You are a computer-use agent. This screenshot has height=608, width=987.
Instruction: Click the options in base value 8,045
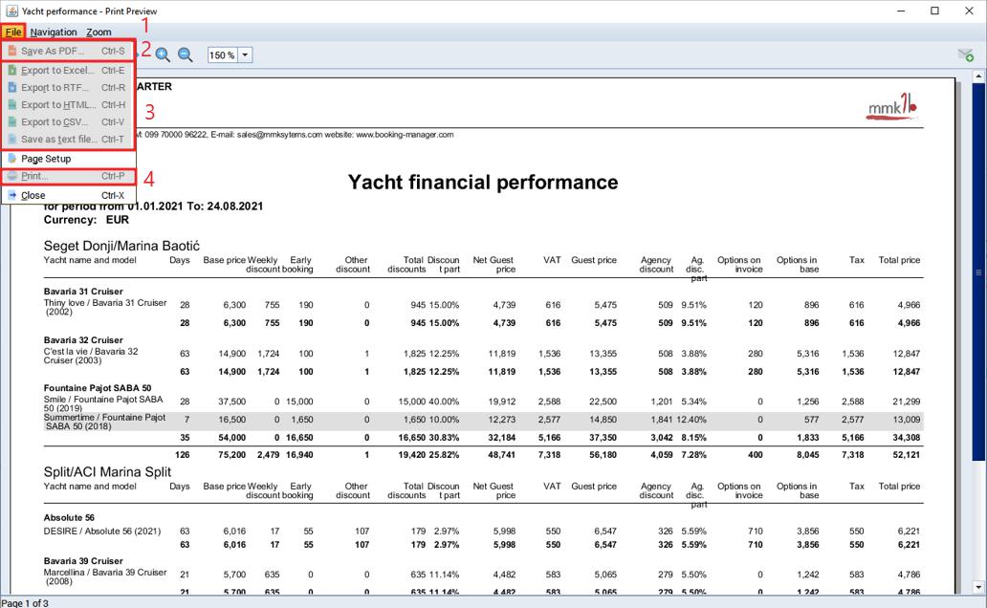(807, 454)
